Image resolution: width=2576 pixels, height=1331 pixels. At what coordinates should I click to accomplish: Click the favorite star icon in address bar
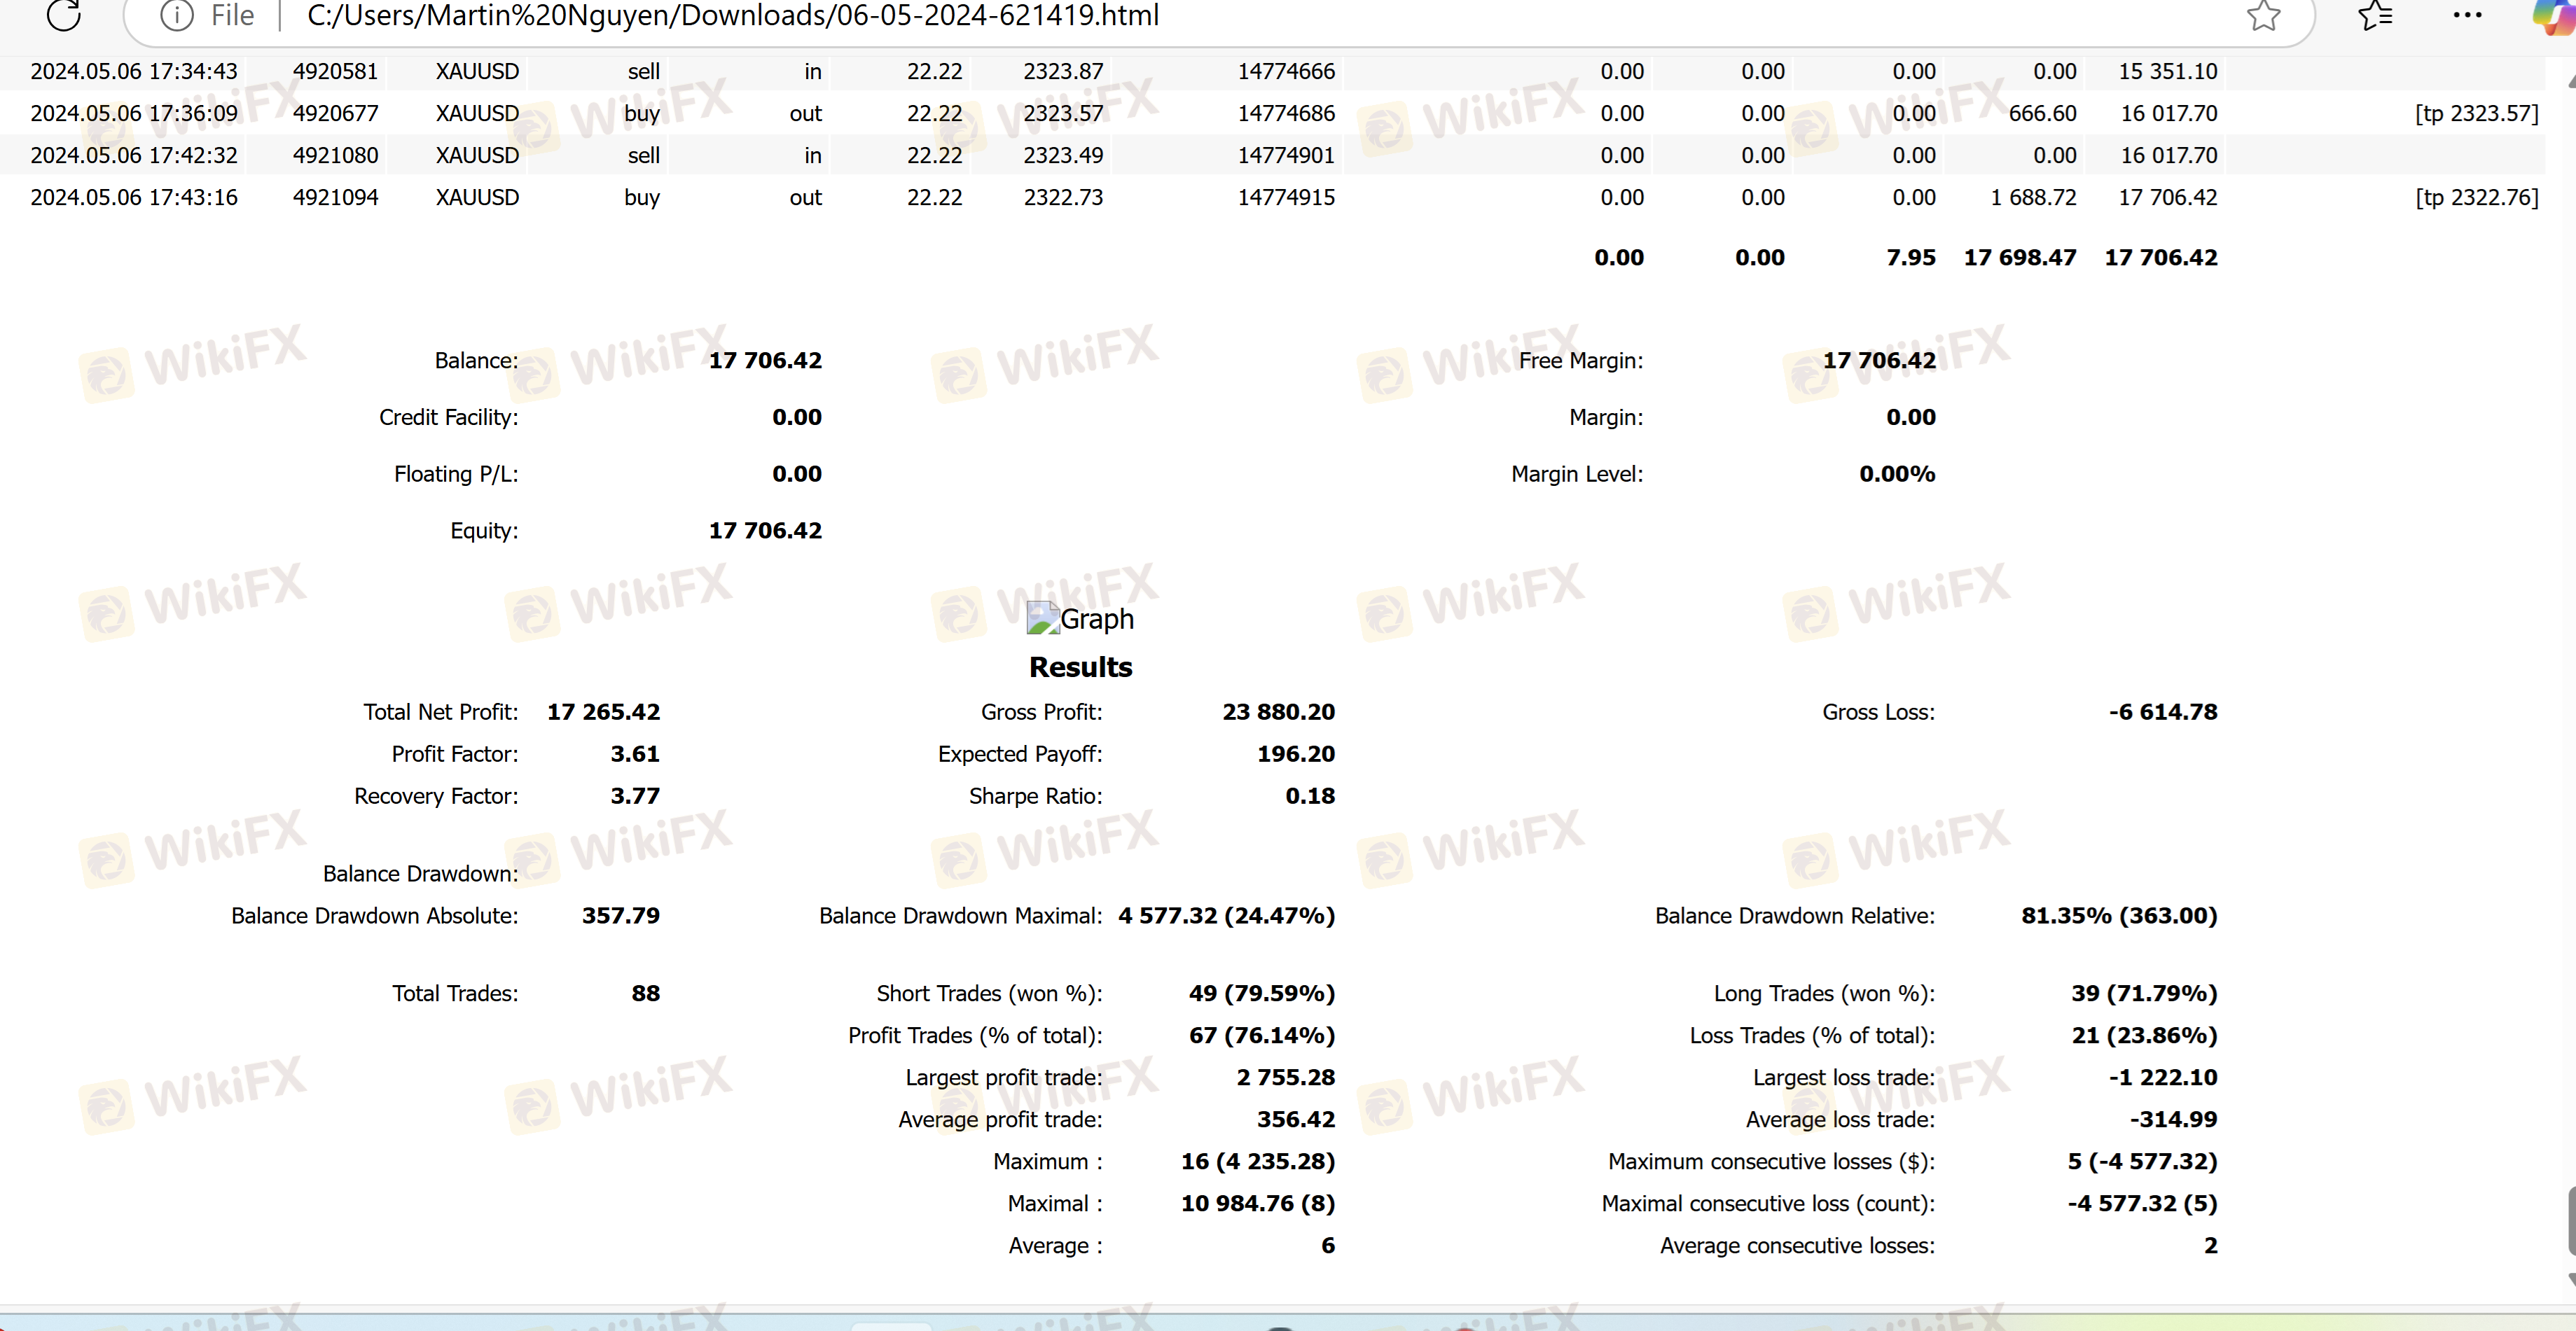[2263, 15]
